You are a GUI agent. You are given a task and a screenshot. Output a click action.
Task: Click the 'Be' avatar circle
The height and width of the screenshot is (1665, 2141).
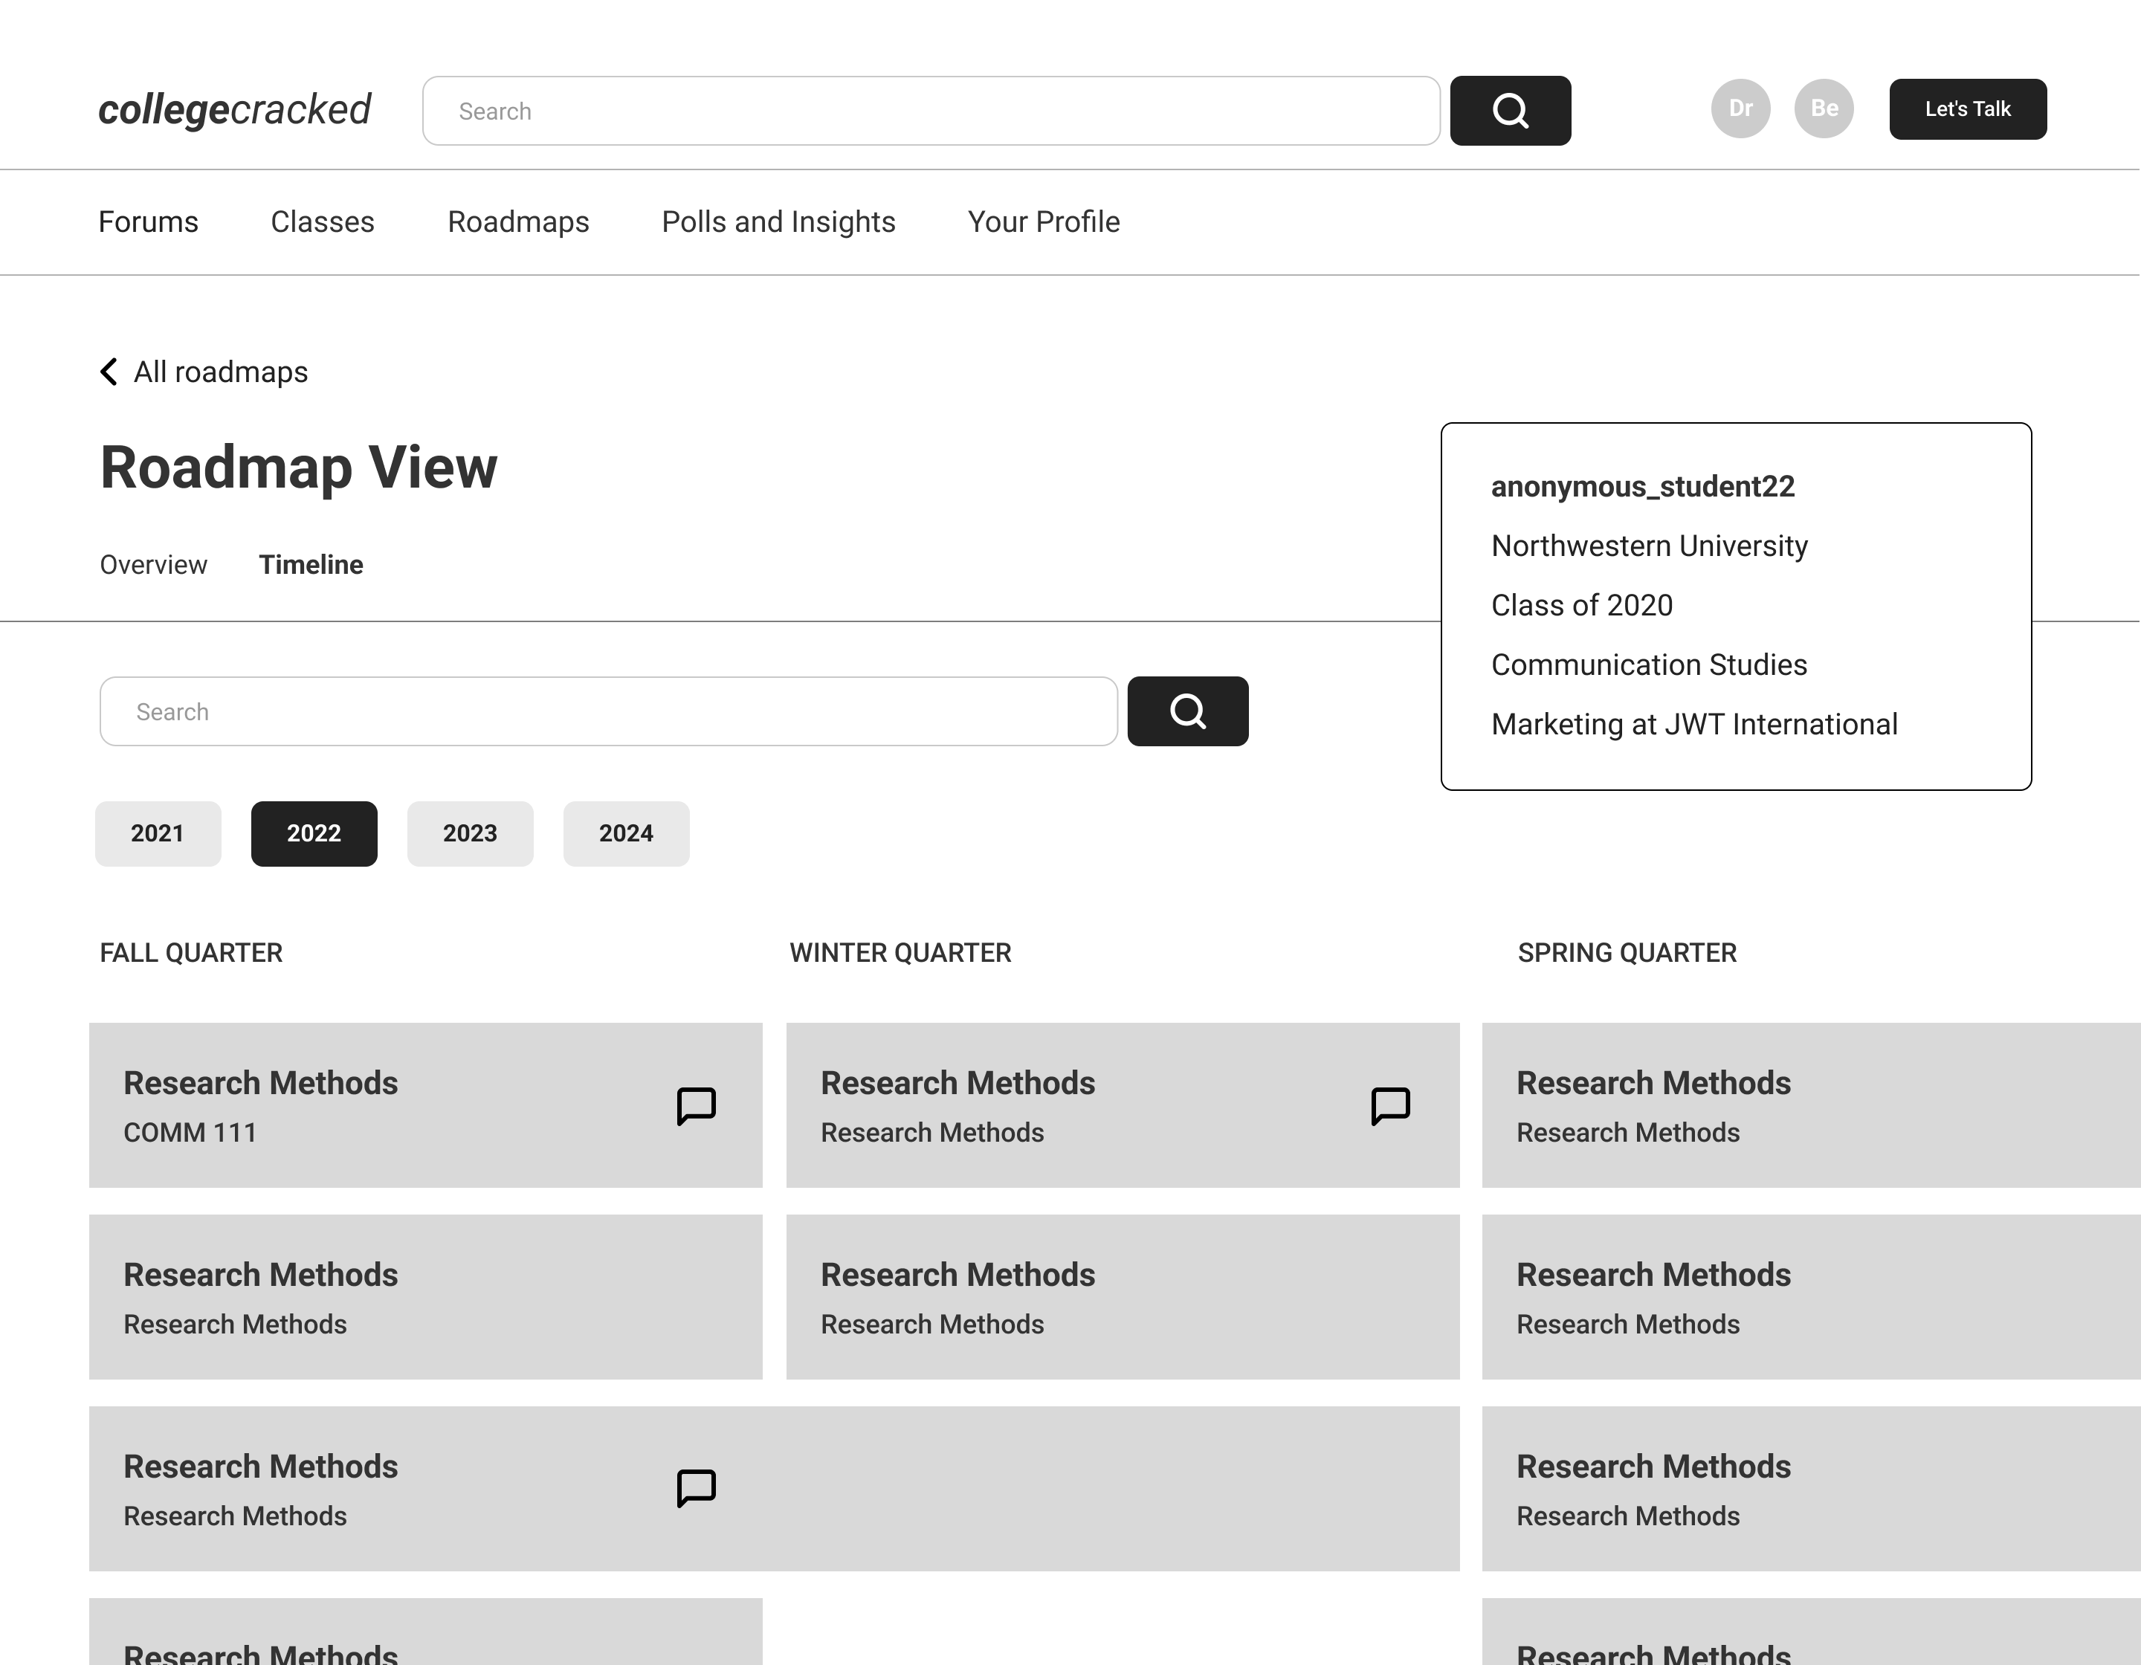point(1824,109)
